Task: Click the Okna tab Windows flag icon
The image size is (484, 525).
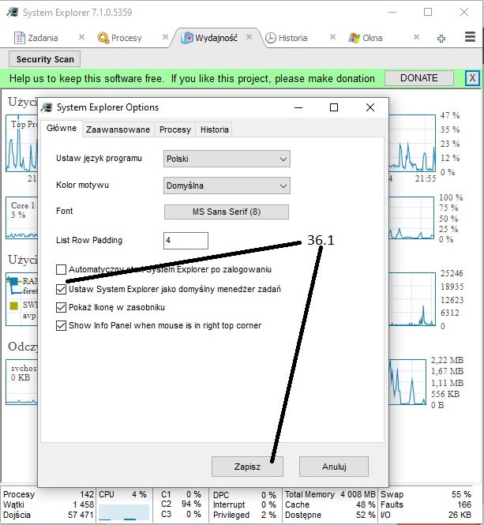Action: point(354,38)
